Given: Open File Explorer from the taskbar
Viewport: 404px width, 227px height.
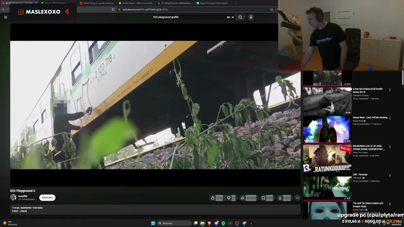Looking at the screenshot, I should [202, 223].
